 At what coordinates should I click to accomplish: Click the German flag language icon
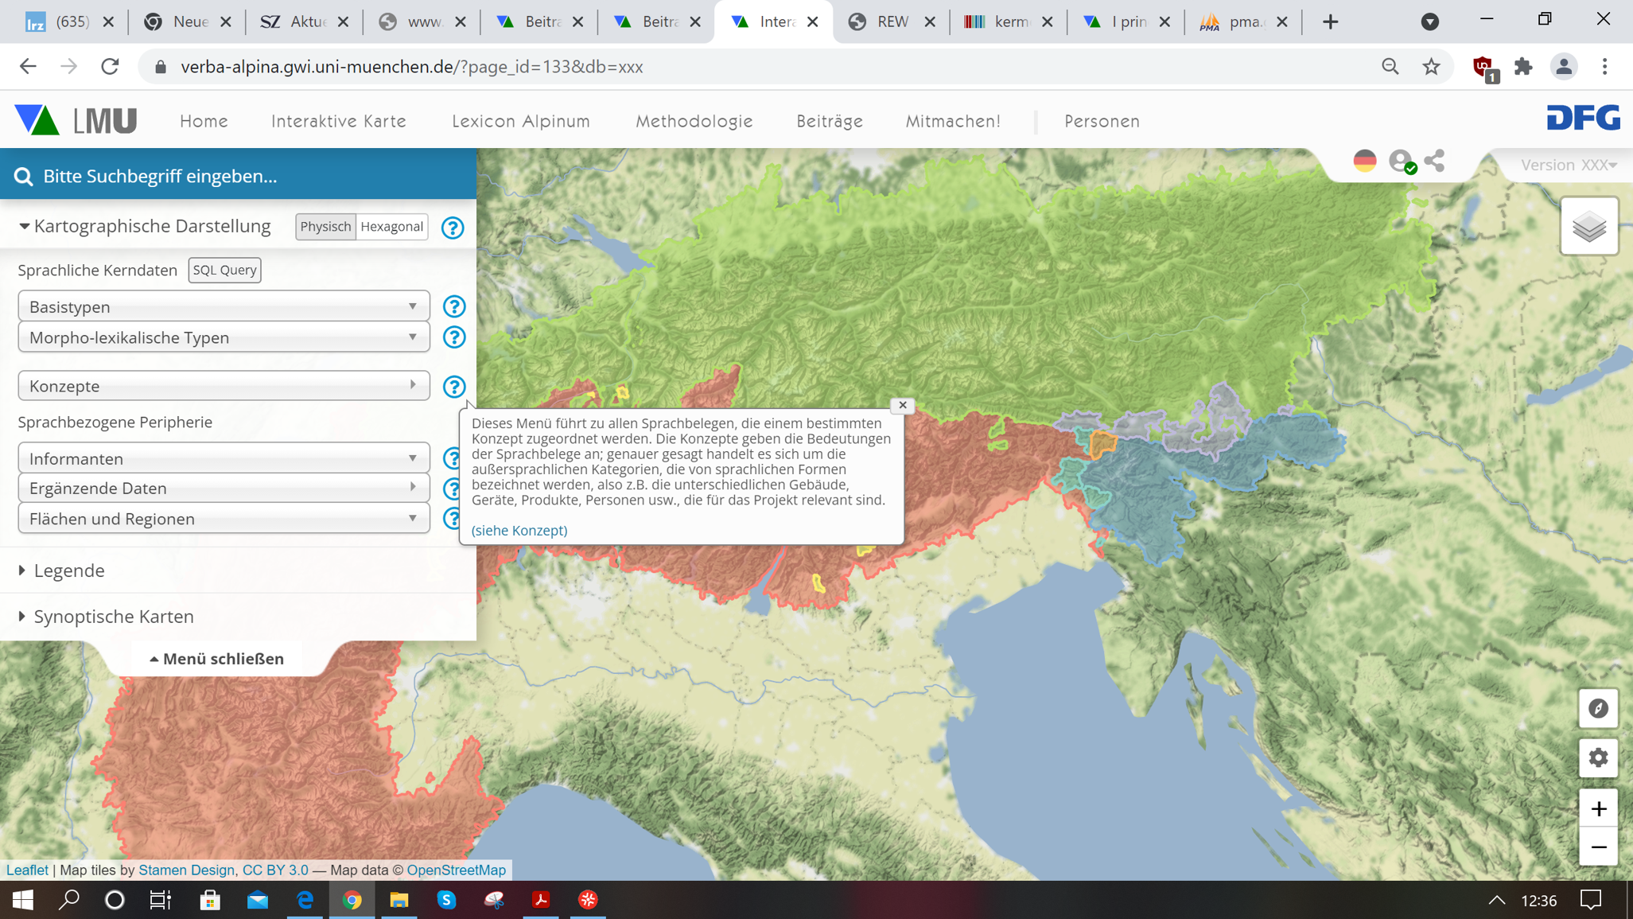click(x=1364, y=162)
